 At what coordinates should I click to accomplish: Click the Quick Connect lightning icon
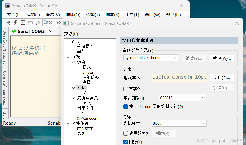(16, 23)
